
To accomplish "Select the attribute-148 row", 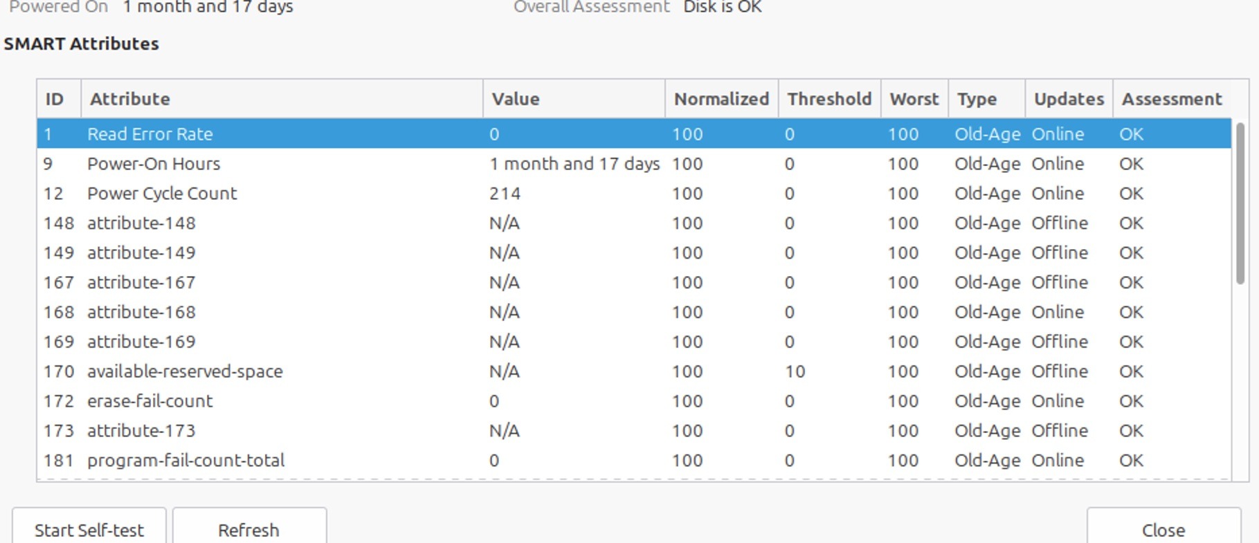I will [x=141, y=223].
